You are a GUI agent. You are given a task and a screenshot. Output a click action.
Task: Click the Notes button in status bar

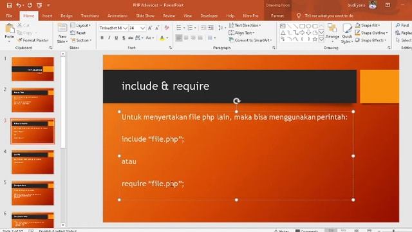pos(281,231)
